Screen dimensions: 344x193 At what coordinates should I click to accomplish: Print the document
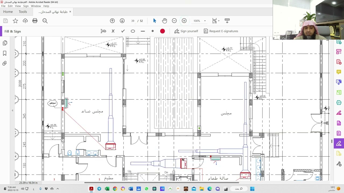pos(35,21)
